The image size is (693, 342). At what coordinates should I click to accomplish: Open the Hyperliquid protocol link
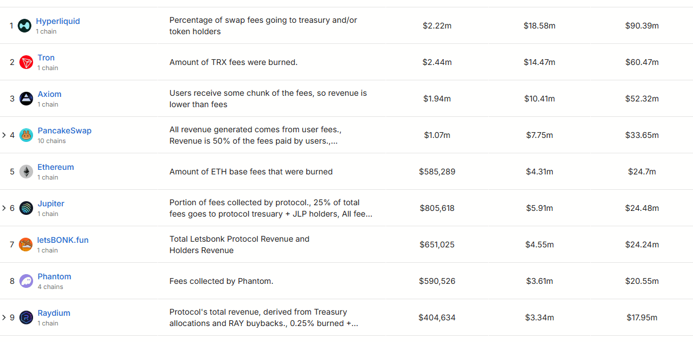58,21
